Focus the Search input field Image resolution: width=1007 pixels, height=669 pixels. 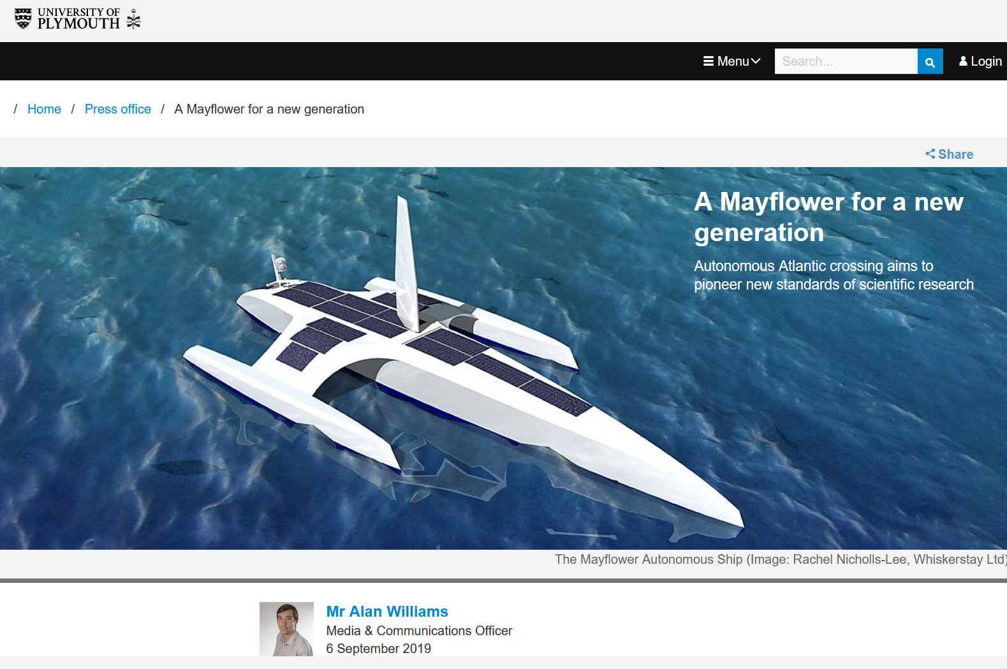tap(846, 61)
